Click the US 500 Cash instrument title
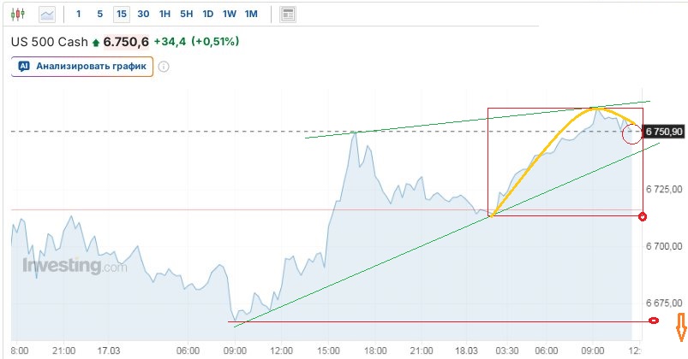 click(x=49, y=42)
